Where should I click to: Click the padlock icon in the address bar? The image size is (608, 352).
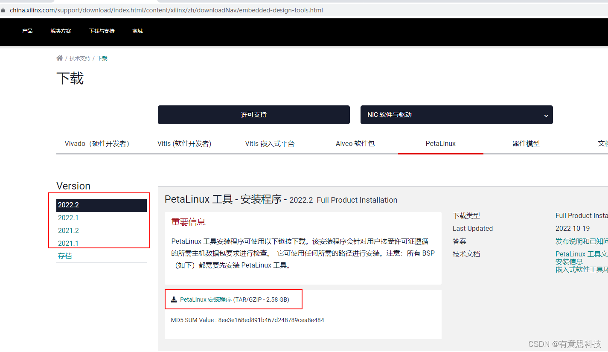[x=3, y=9]
